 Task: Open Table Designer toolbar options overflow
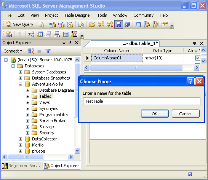82,36
